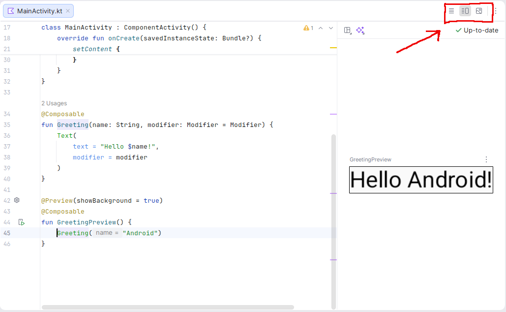Screen dimensions: 506x312
Task: Select the MainActivity.kt editor tab
Action: tap(38, 11)
